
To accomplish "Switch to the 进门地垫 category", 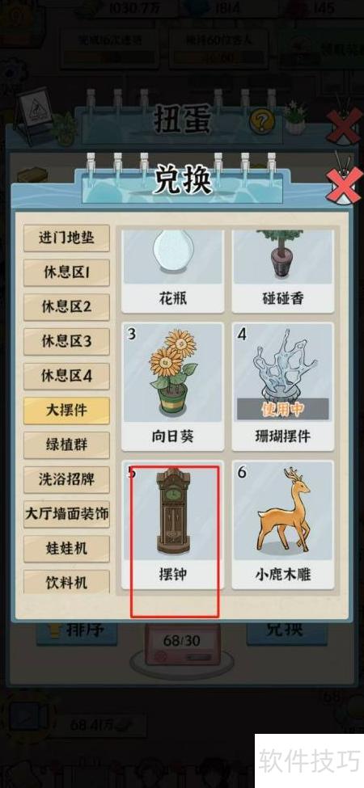I will point(66,238).
